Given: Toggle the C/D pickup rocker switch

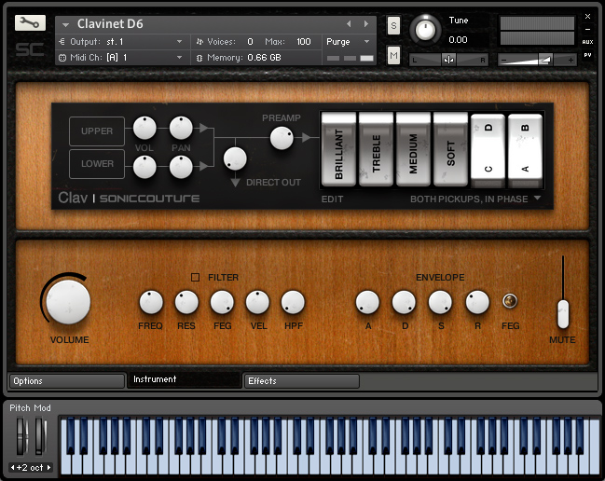Looking at the screenshot, I should click(488, 150).
